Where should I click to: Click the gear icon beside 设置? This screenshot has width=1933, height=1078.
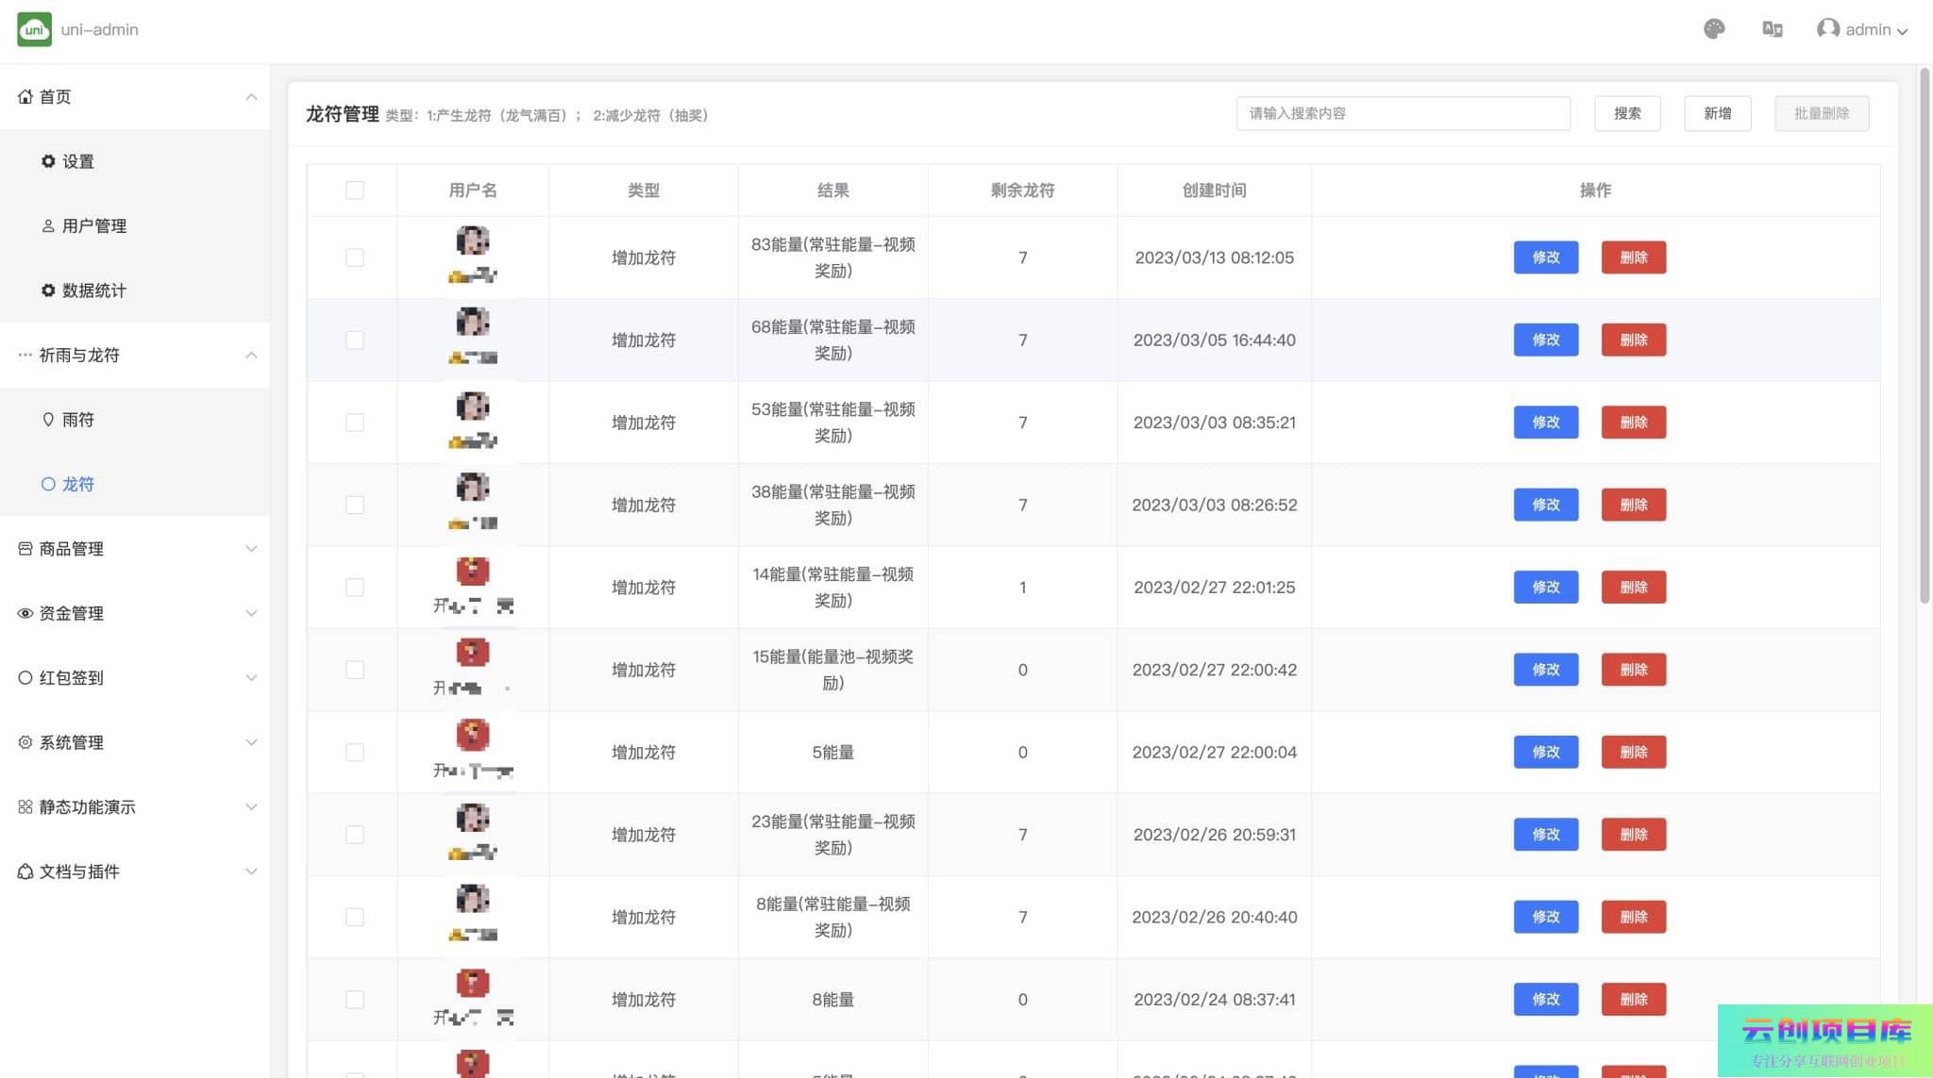point(48,161)
